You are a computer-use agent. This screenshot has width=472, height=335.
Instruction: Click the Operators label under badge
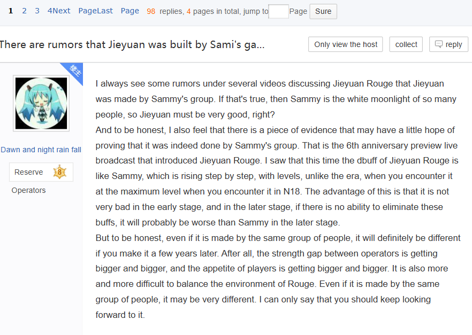coord(28,191)
